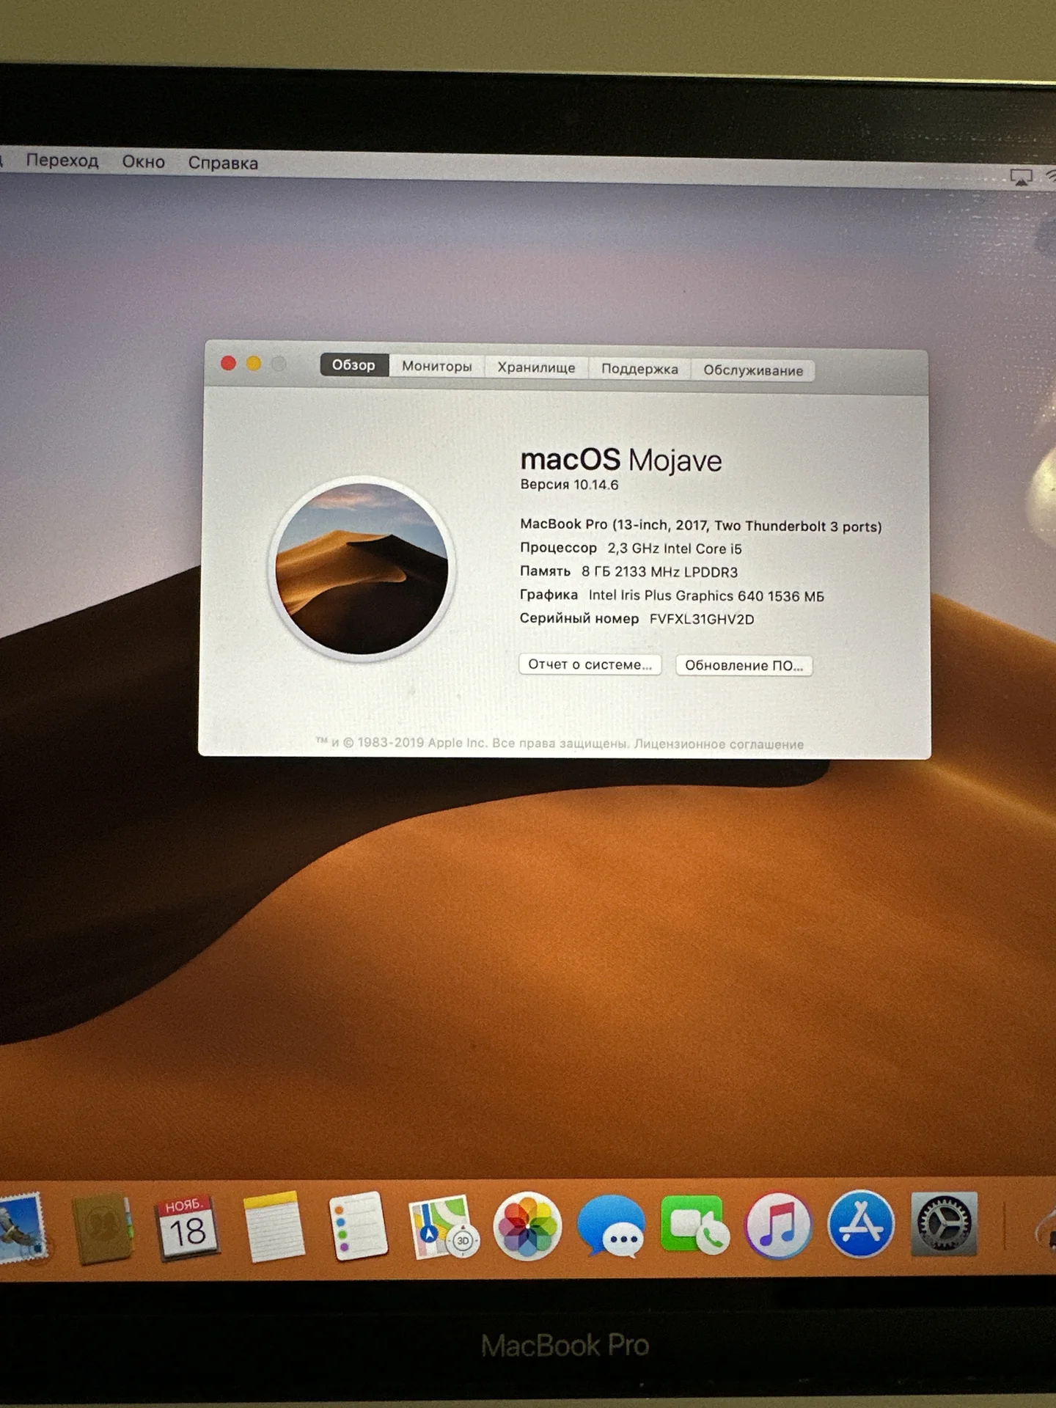Screen dimensions: 1056x1408
Task: Open the Reminders app in the Dock
Action: [357, 1226]
